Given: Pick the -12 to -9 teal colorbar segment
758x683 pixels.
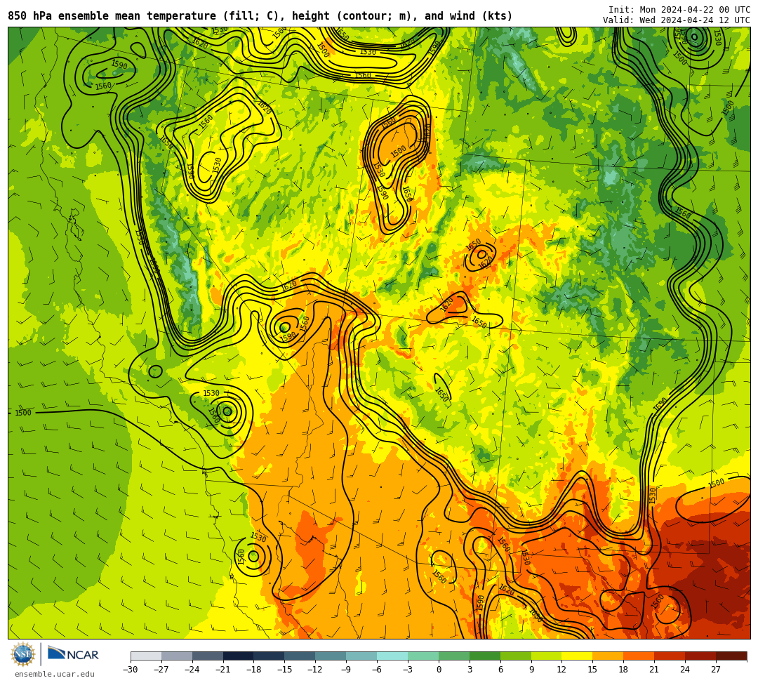Looking at the screenshot, I should pos(331,656).
